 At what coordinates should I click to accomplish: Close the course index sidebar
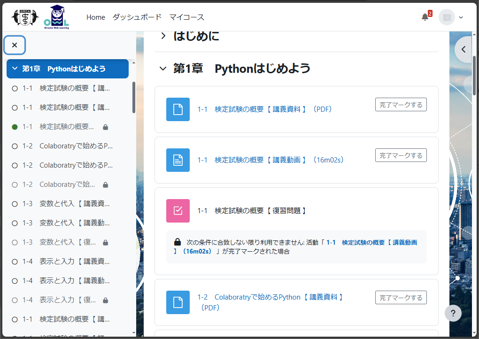[x=15, y=45]
